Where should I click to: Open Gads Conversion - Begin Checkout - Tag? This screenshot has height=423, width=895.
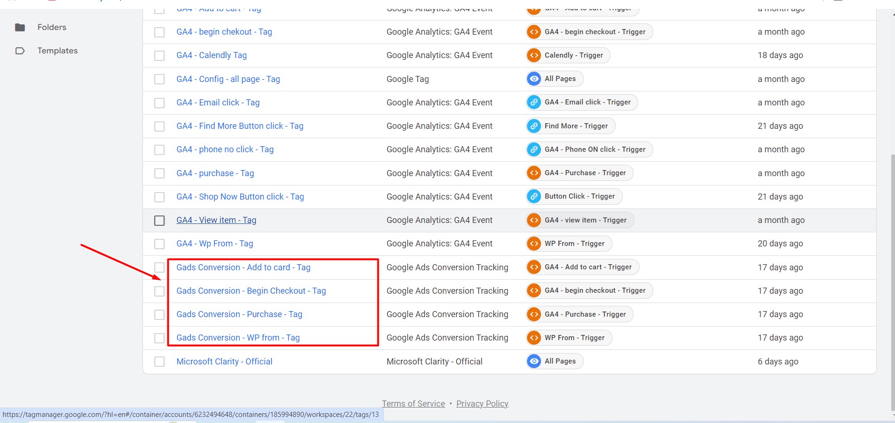pyautogui.click(x=251, y=291)
